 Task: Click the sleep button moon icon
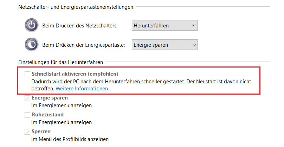31,45
